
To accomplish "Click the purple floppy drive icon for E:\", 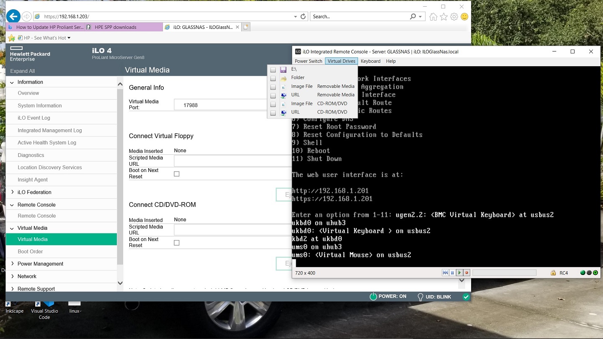I will tap(283, 69).
